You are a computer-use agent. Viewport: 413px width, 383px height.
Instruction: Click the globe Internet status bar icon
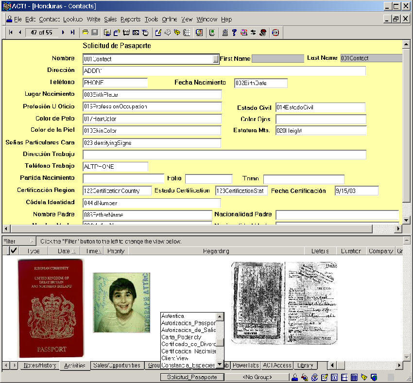(374, 377)
